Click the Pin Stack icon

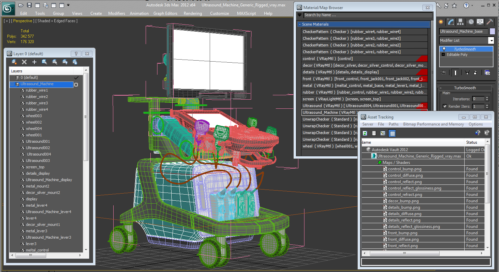pos(443,72)
